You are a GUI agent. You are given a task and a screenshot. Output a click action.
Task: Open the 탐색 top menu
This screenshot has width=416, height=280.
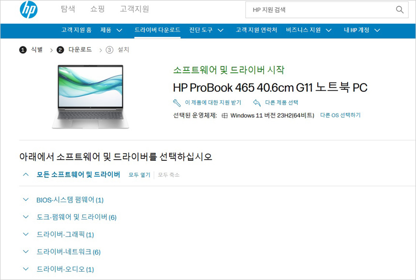click(68, 9)
